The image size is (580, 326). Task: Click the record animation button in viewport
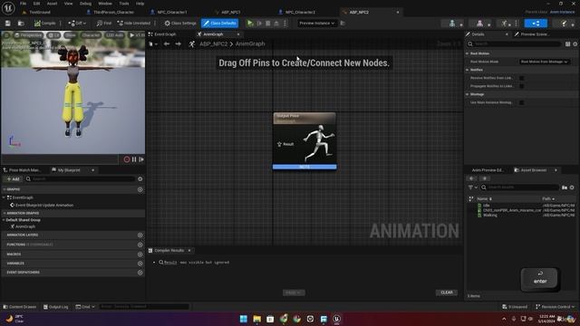(127, 159)
